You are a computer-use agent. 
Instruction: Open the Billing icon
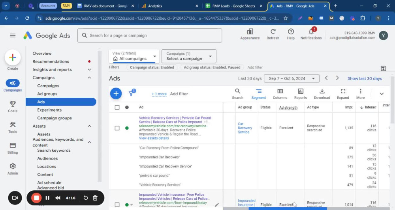coord(13,145)
